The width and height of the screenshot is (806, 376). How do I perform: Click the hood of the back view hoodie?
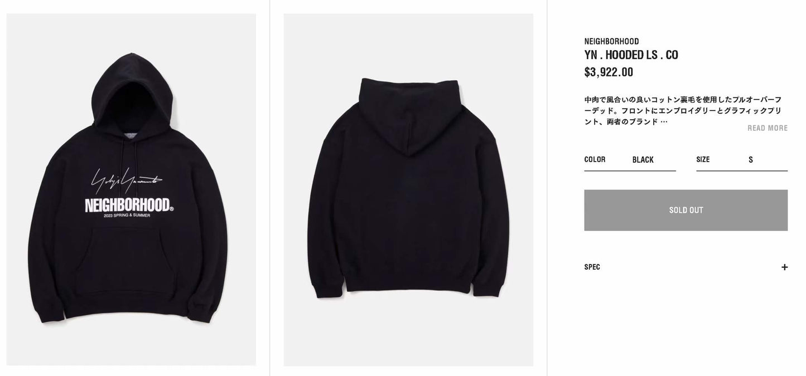(409, 117)
